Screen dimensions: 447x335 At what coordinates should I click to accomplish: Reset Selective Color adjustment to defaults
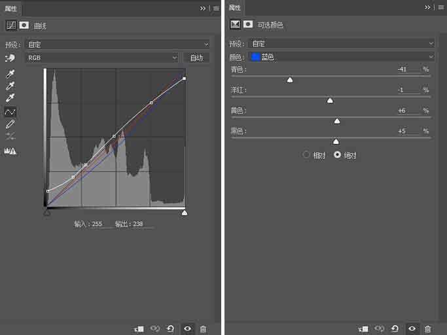click(x=395, y=328)
